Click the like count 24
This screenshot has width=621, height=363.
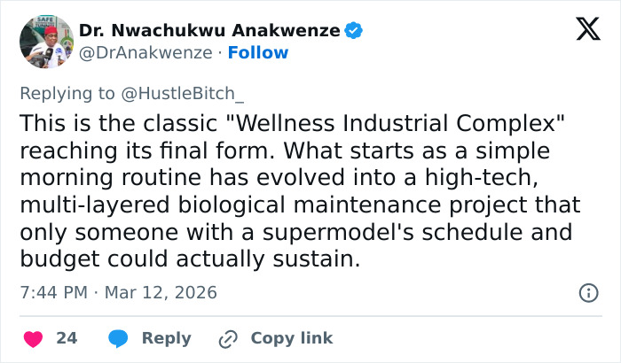(67, 338)
